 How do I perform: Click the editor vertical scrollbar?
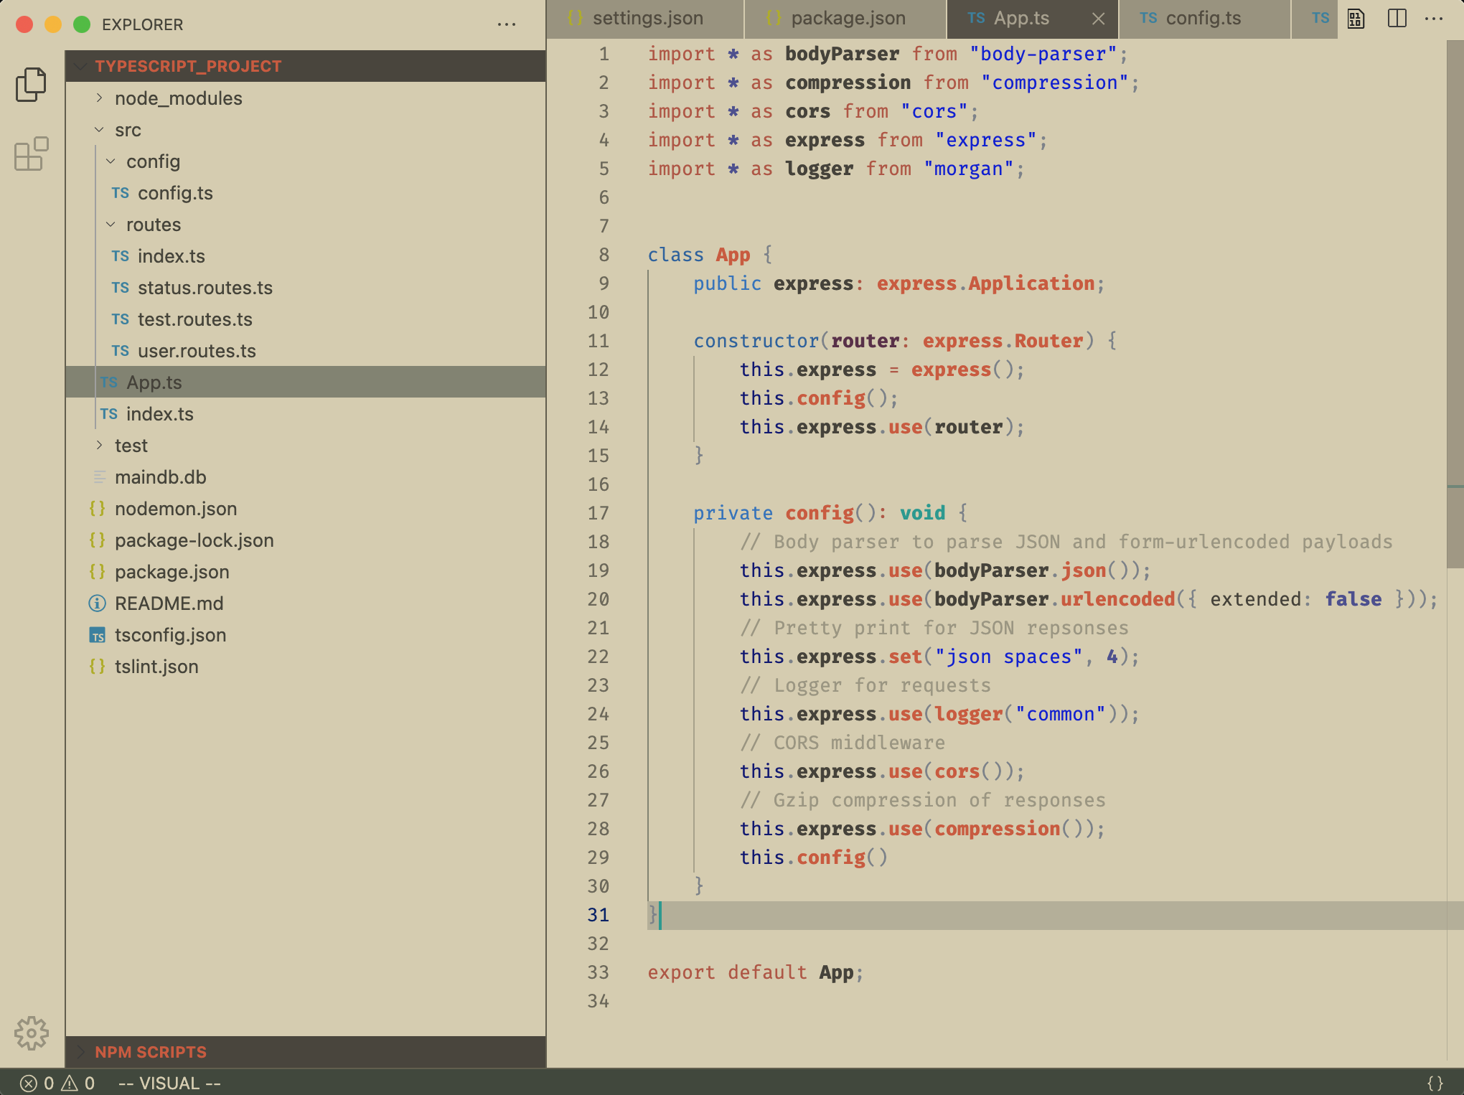[x=1455, y=305]
